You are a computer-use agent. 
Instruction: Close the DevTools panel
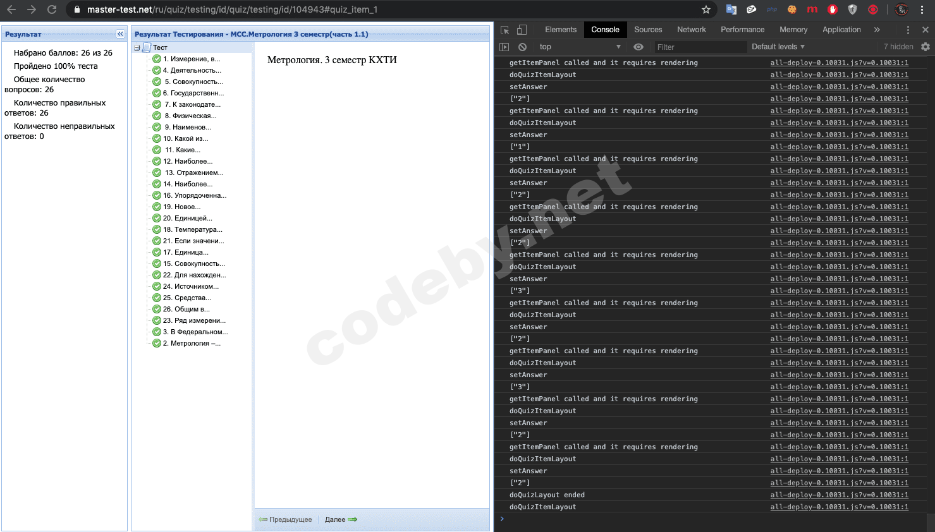point(926,30)
